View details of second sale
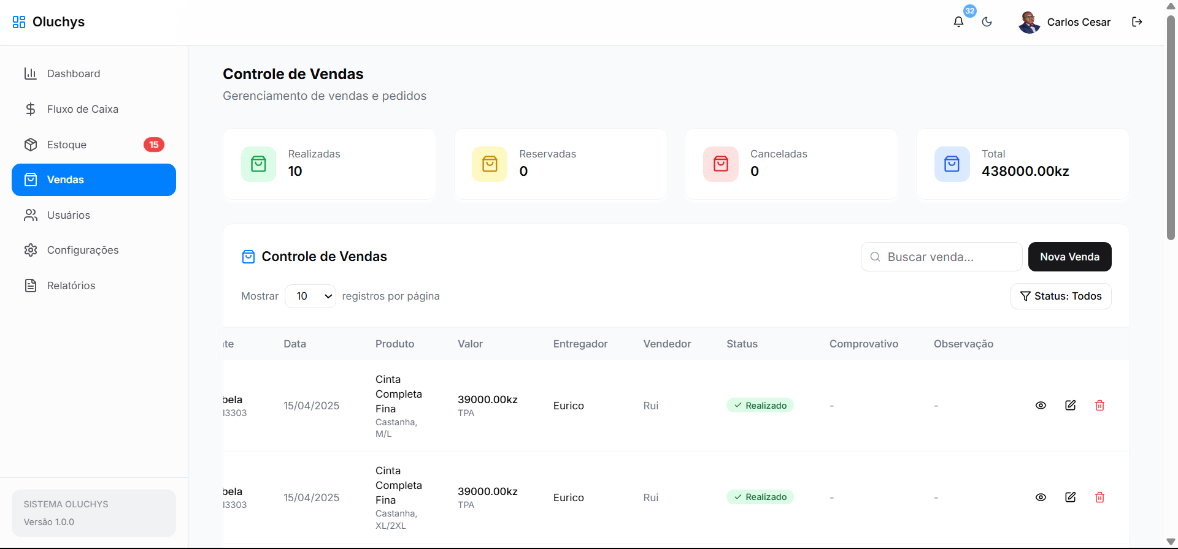This screenshot has height=549, width=1178. 1041,498
